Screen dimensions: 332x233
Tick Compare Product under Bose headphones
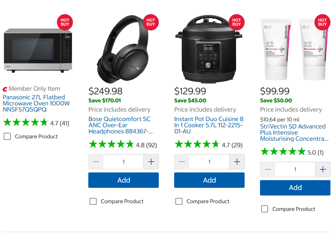(x=93, y=201)
